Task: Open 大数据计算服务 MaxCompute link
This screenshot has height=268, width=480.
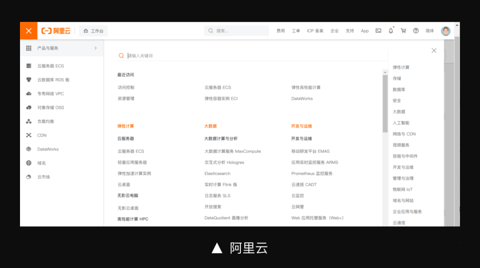Action: coord(232,151)
